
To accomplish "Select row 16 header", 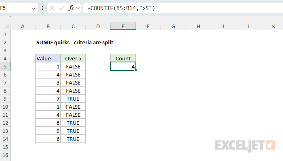I will (x=5, y=155).
